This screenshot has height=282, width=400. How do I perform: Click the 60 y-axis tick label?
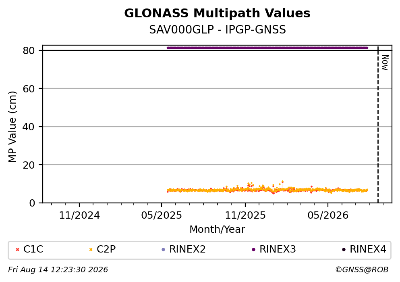29,89
